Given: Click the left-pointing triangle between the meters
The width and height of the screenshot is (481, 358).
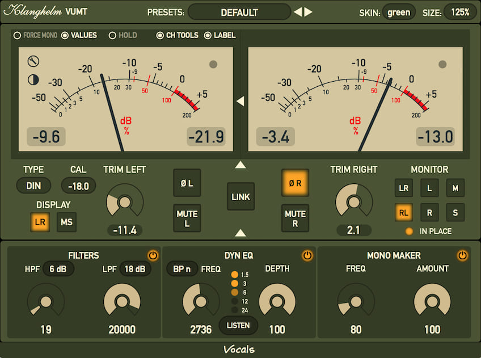Looking at the screenshot, I should click(x=241, y=101).
